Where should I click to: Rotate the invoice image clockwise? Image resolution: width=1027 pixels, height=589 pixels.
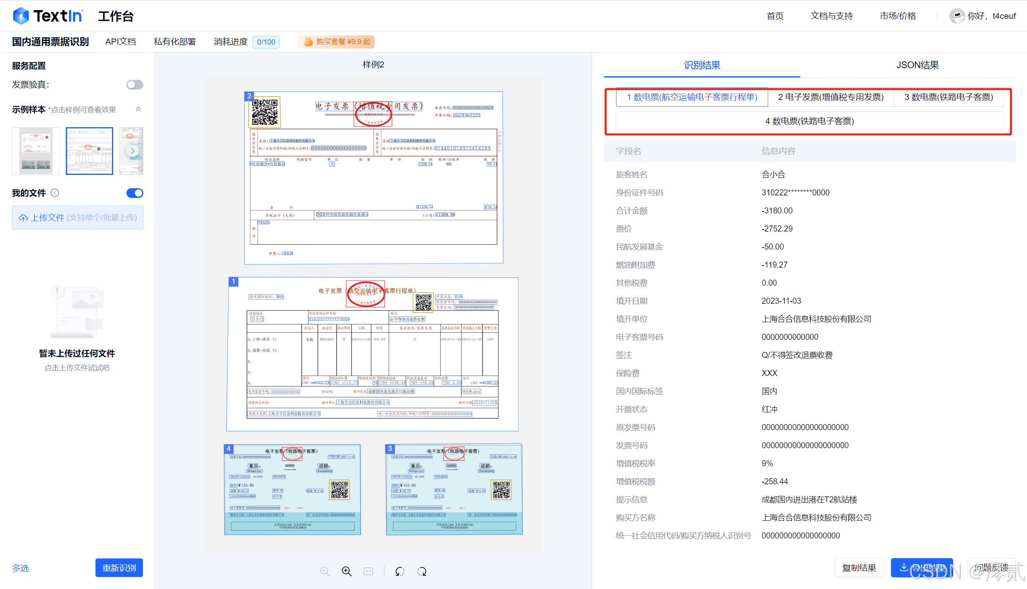click(422, 571)
